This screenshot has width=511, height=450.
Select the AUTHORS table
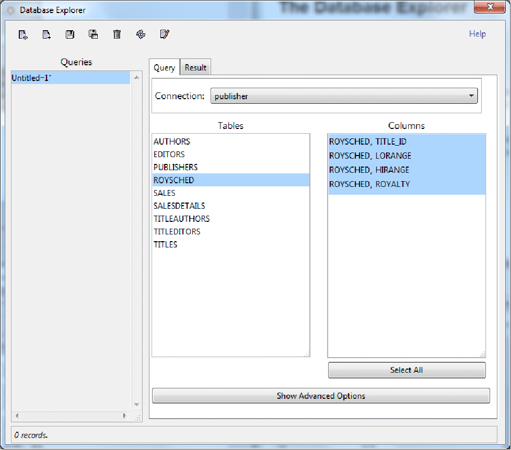pos(172,141)
